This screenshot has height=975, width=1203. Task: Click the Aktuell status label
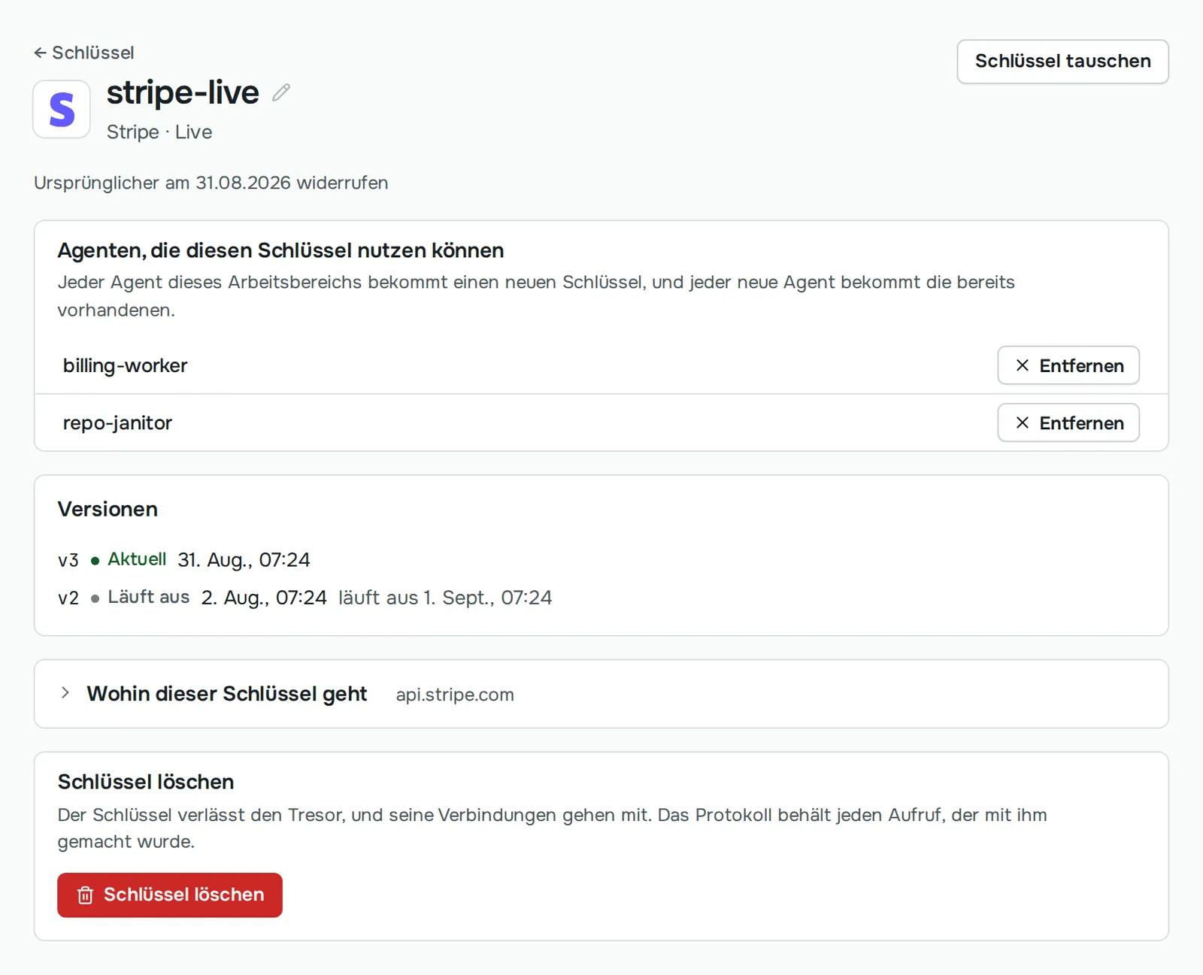(x=137, y=559)
